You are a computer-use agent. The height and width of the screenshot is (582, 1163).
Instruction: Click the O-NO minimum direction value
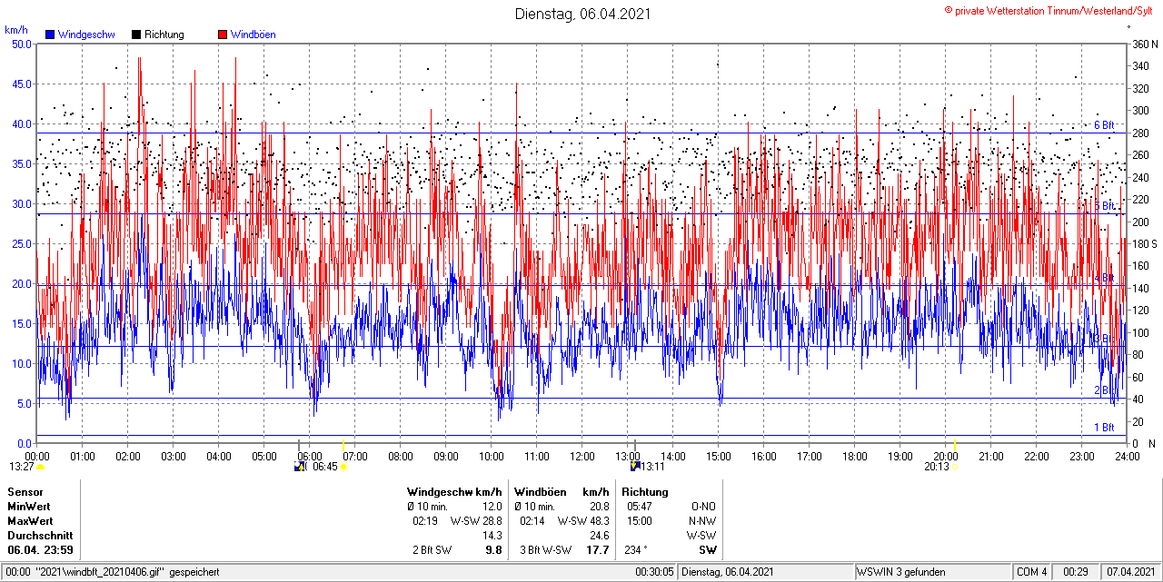703,507
